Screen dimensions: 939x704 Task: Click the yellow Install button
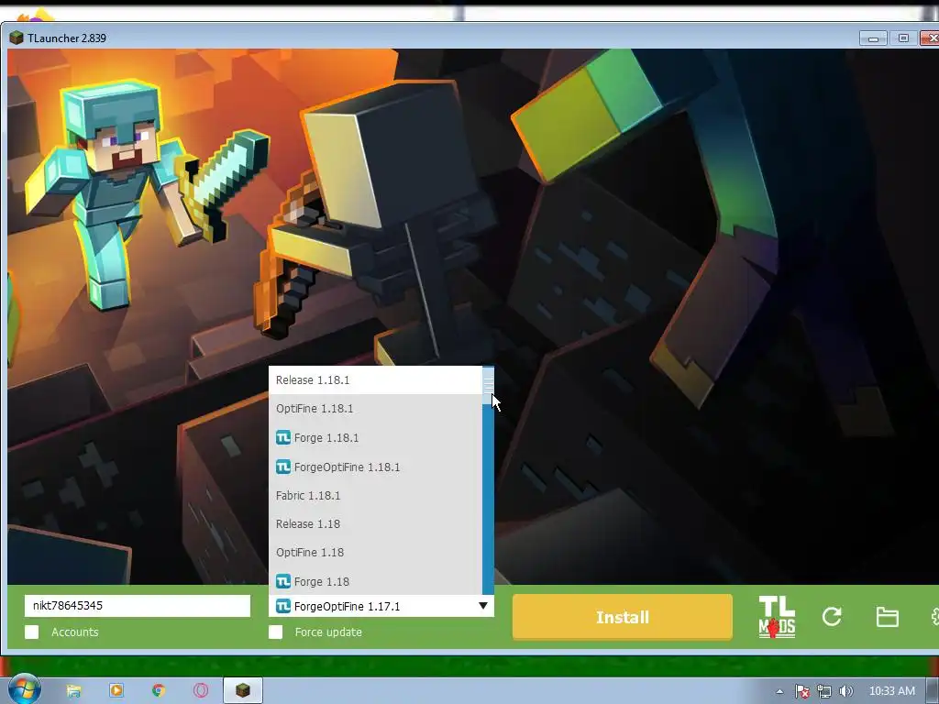coord(623,617)
